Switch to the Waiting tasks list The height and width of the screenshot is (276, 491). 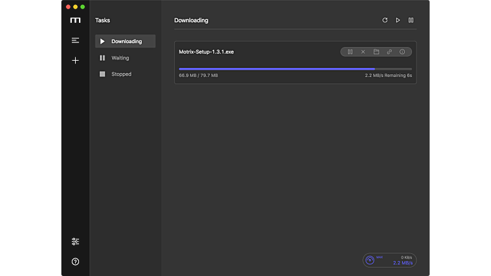(120, 58)
